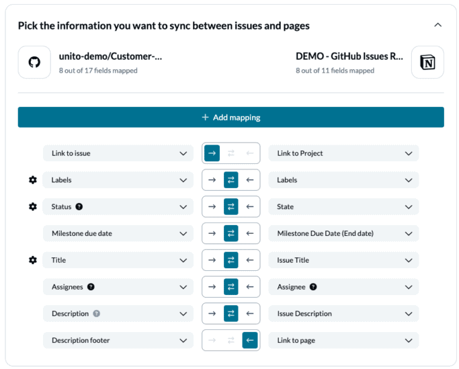Click help icon beside GitHub Status field
This screenshot has height=369, width=459.
click(x=79, y=206)
